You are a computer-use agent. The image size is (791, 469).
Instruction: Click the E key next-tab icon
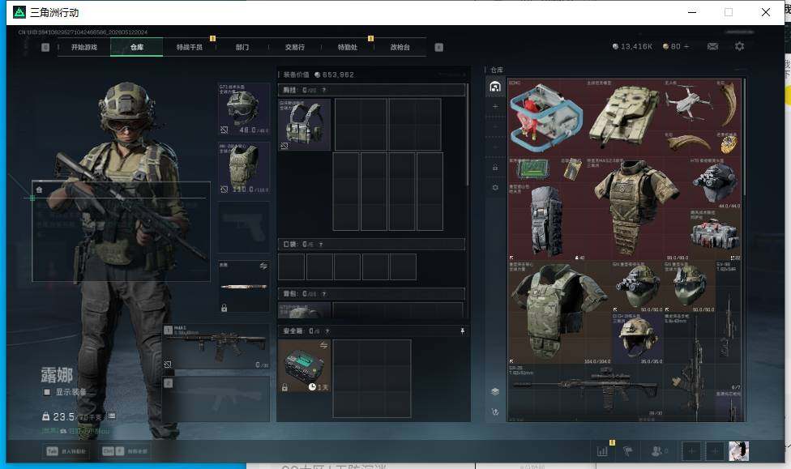pyautogui.click(x=439, y=48)
